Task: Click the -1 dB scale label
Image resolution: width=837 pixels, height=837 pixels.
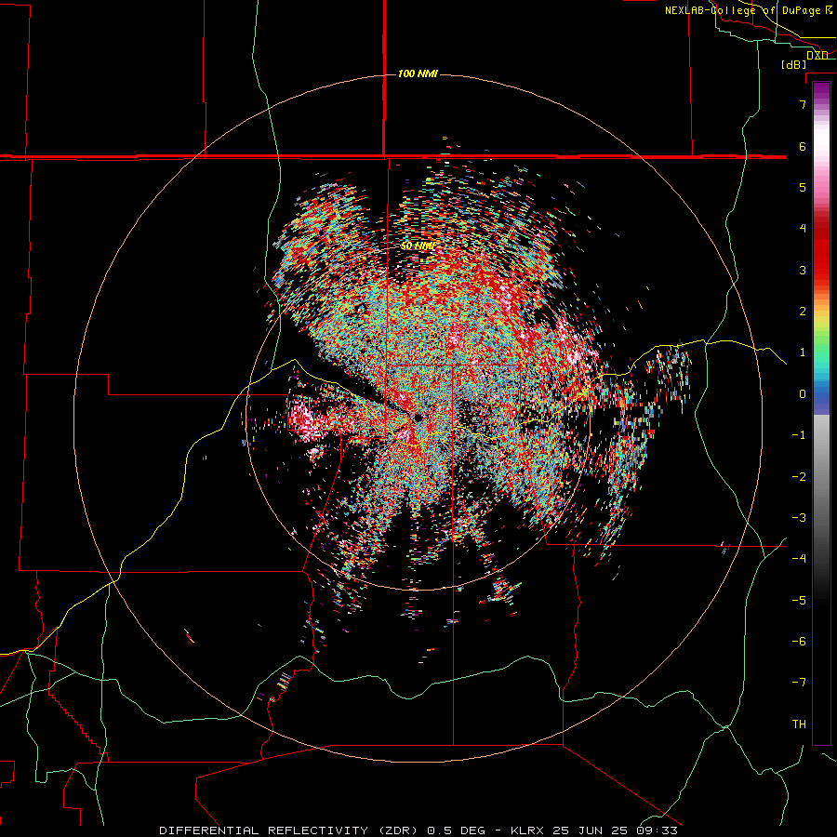Action: point(799,435)
